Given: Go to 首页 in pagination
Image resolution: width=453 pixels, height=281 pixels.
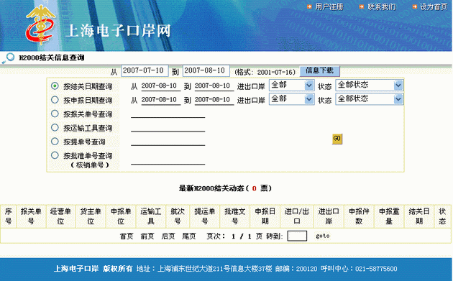Looking at the screenshot, I should coord(127,236).
